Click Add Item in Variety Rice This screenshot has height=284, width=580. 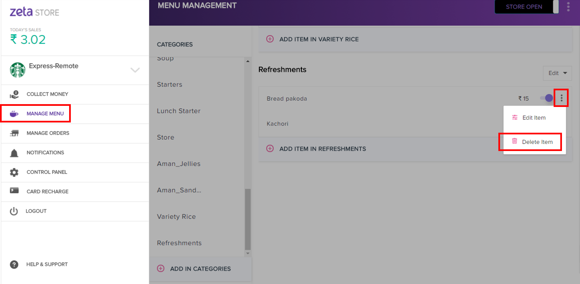point(415,39)
